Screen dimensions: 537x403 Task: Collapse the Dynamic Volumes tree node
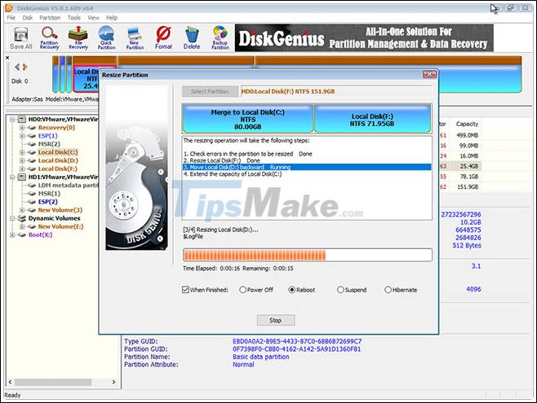13,218
